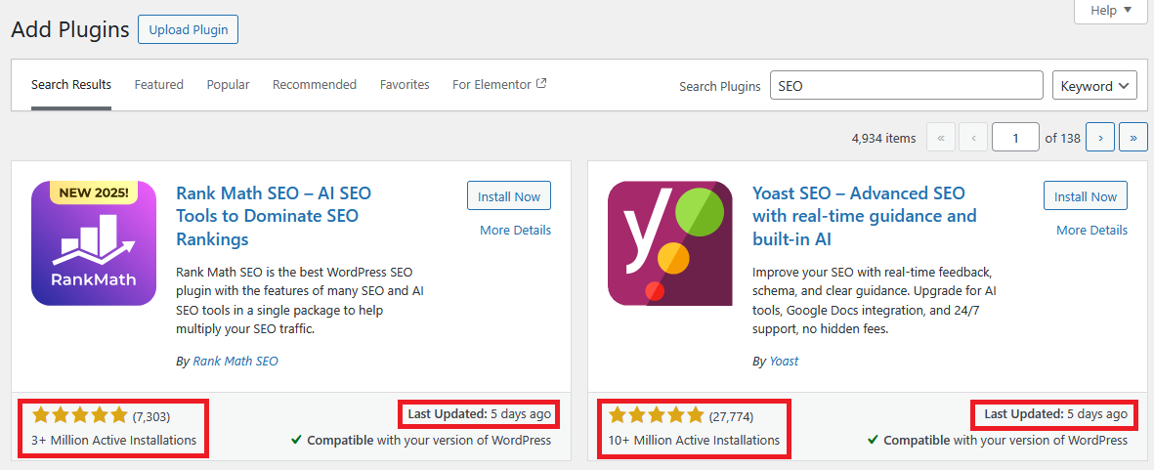Screen dimensions: 1154x470
Task: Click the Rank Math plugin logo icon
Action: coord(94,243)
